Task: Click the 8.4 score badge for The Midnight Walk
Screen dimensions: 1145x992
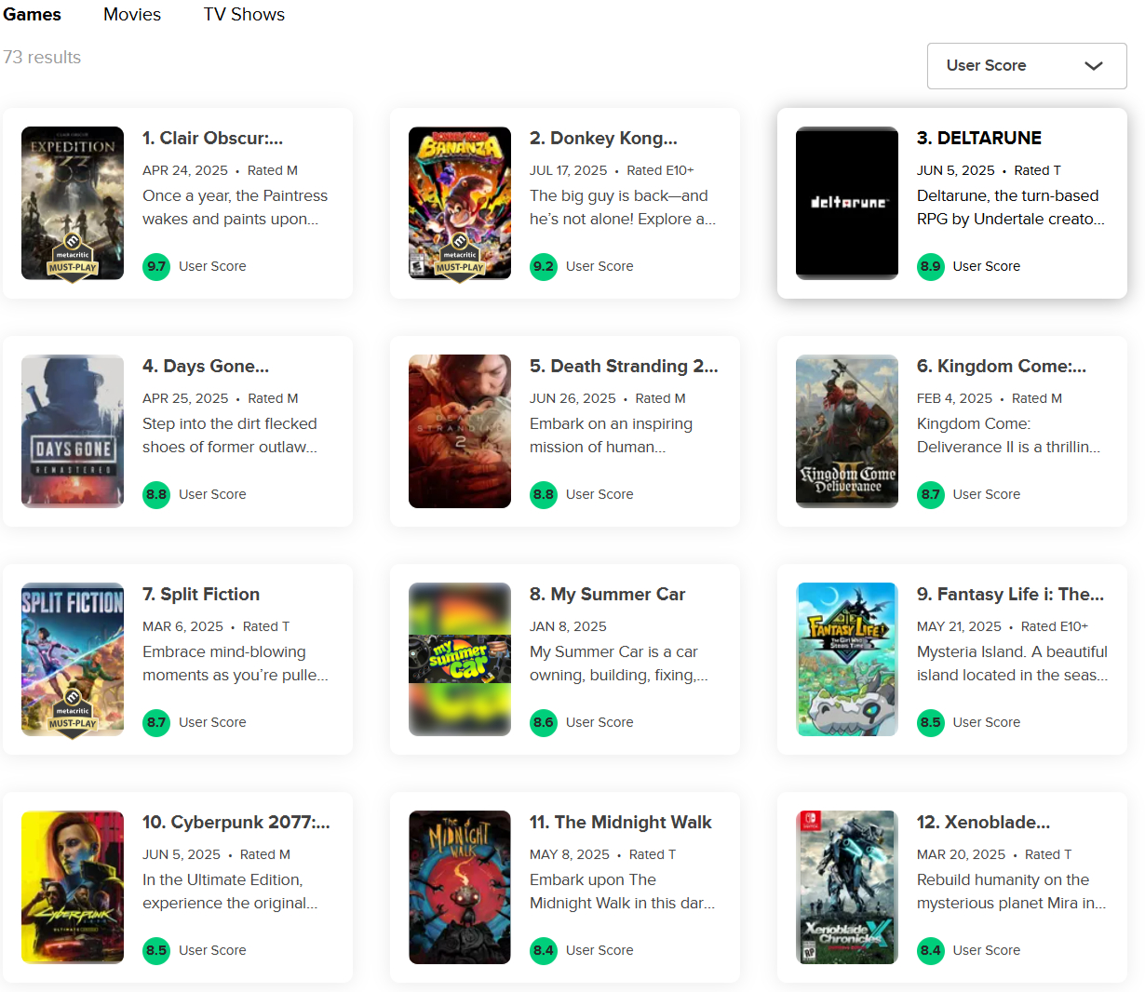Action: click(x=544, y=950)
